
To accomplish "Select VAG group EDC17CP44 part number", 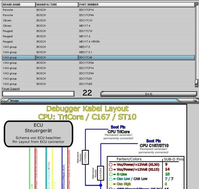I will (x=87, y=74).
